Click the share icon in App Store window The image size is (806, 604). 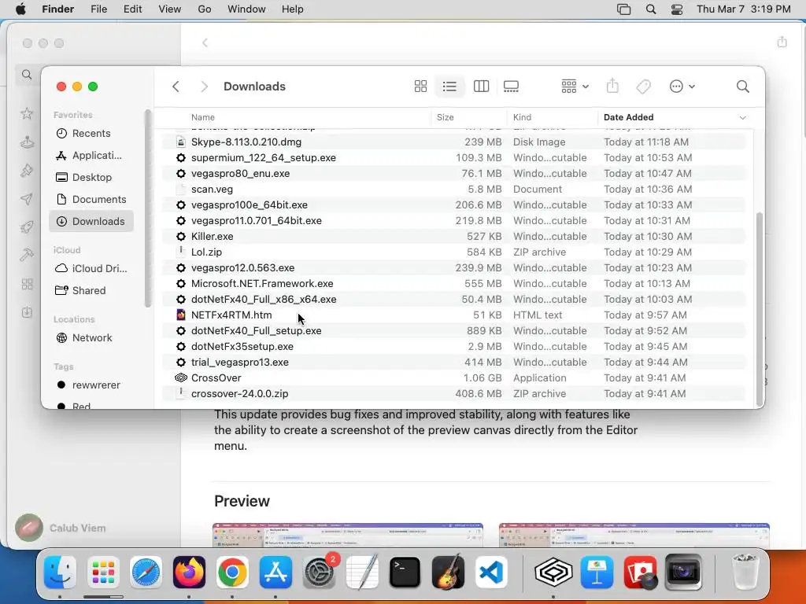[x=782, y=42]
